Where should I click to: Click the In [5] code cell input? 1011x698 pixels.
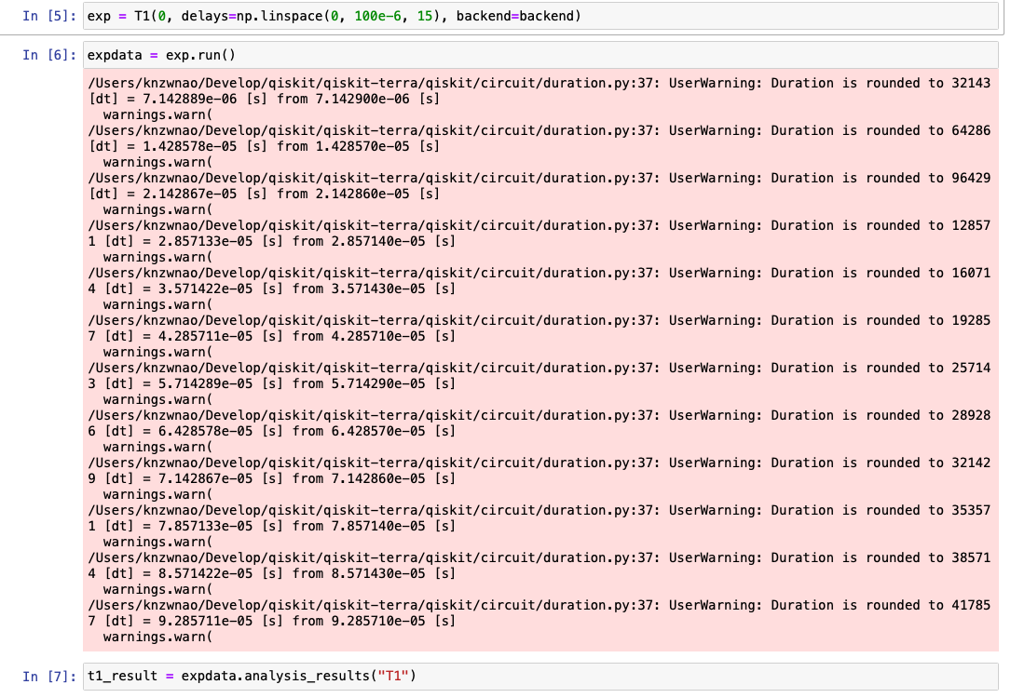540,16
